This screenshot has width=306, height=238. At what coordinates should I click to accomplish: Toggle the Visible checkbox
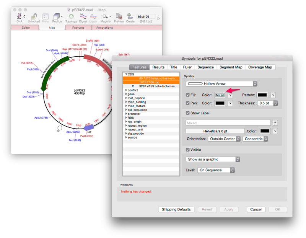tap(188, 150)
